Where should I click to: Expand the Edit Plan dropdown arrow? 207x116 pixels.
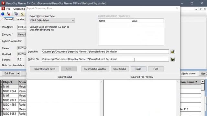pos(18,73)
